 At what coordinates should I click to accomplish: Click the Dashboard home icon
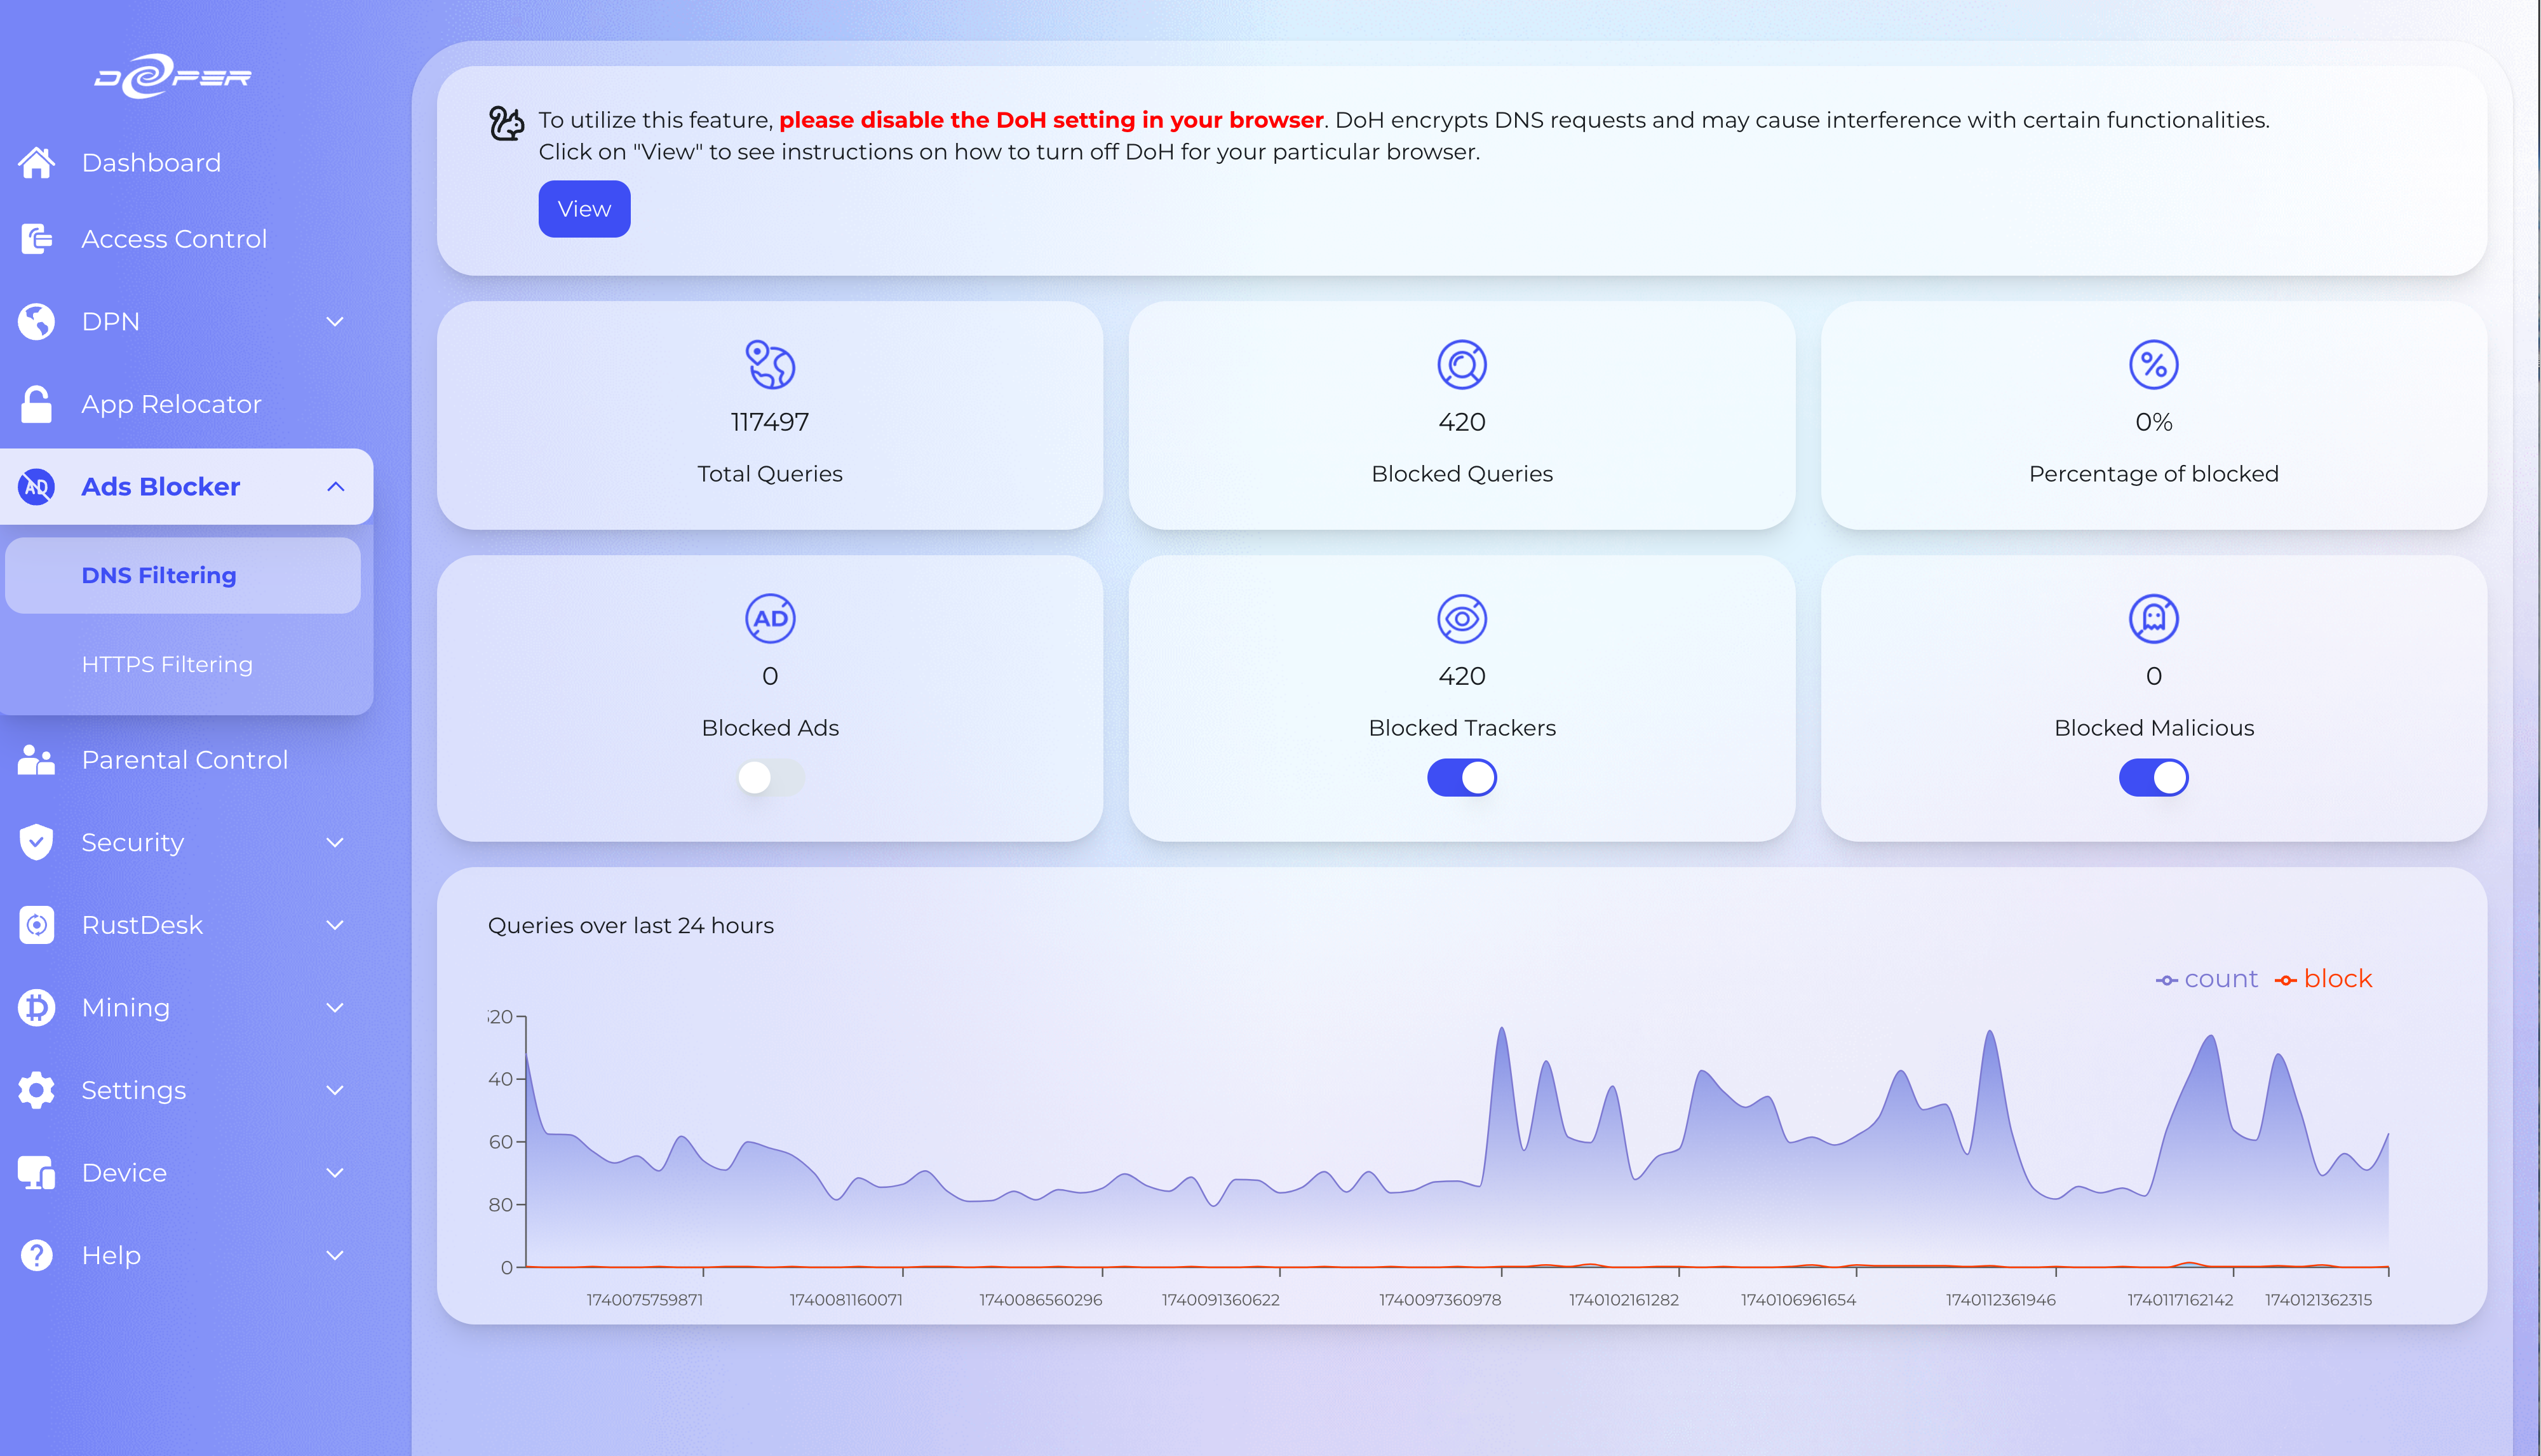tap(37, 162)
